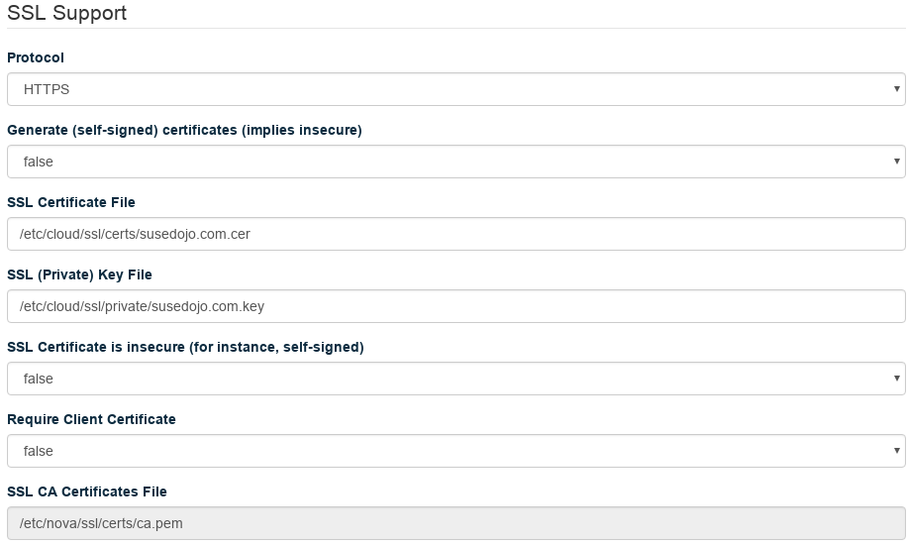Click the SSL CA Certificates File label

[x=87, y=491]
